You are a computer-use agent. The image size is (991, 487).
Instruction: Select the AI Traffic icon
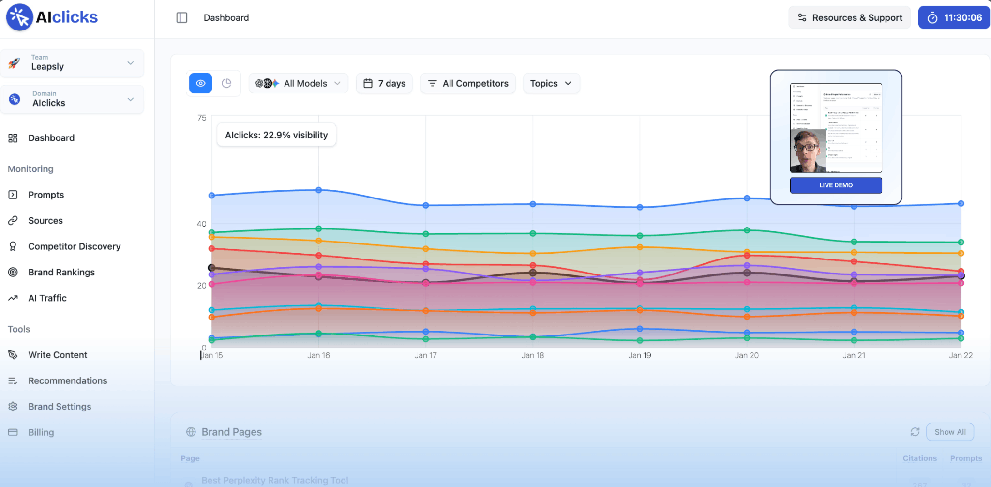pyautogui.click(x=13, y=298)
